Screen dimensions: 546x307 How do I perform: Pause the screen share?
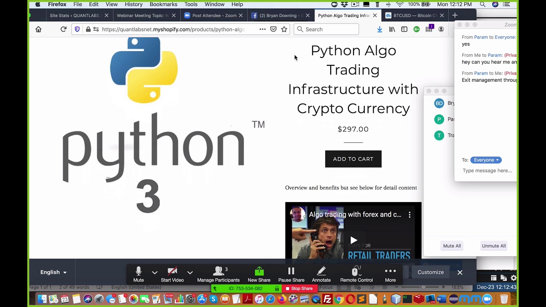pos(291,275)
